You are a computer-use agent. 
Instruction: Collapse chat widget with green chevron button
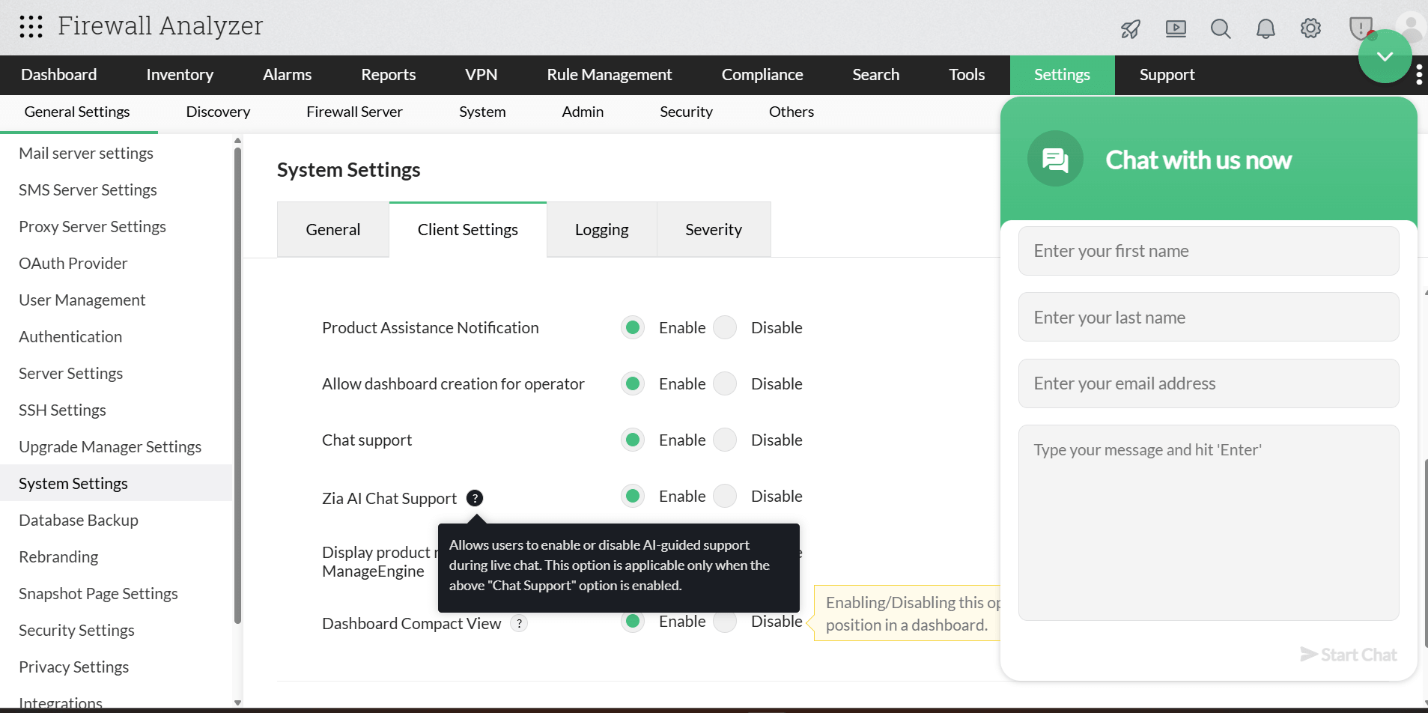(x=1385, y=56)
